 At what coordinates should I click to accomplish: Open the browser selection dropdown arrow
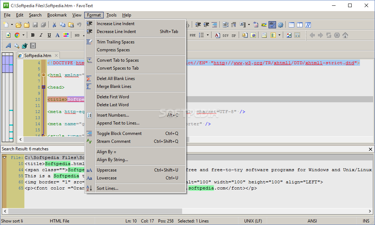[23, 35]
